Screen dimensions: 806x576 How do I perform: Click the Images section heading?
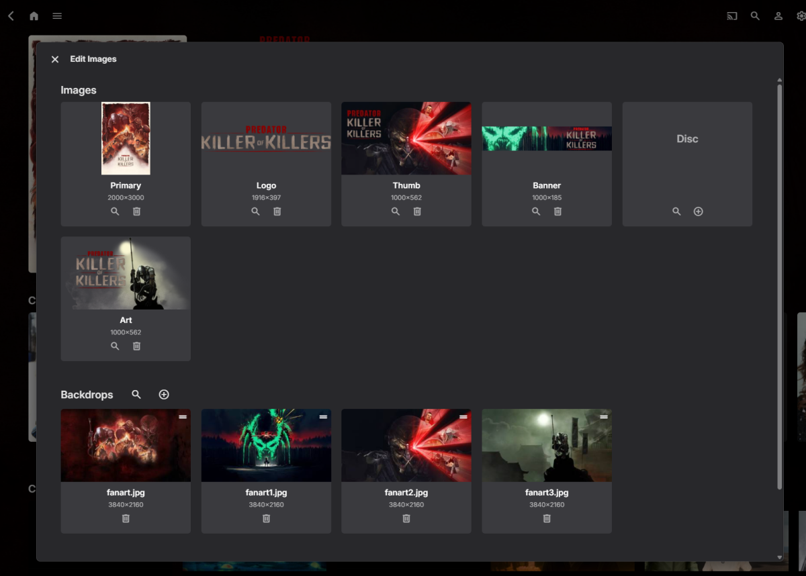(x=79, y=90)
